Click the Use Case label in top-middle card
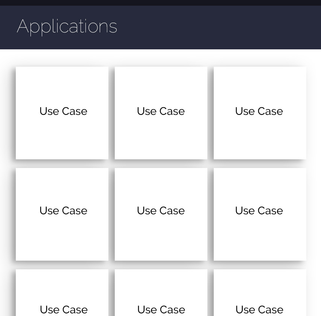The image size is (321, 316). 161,111
